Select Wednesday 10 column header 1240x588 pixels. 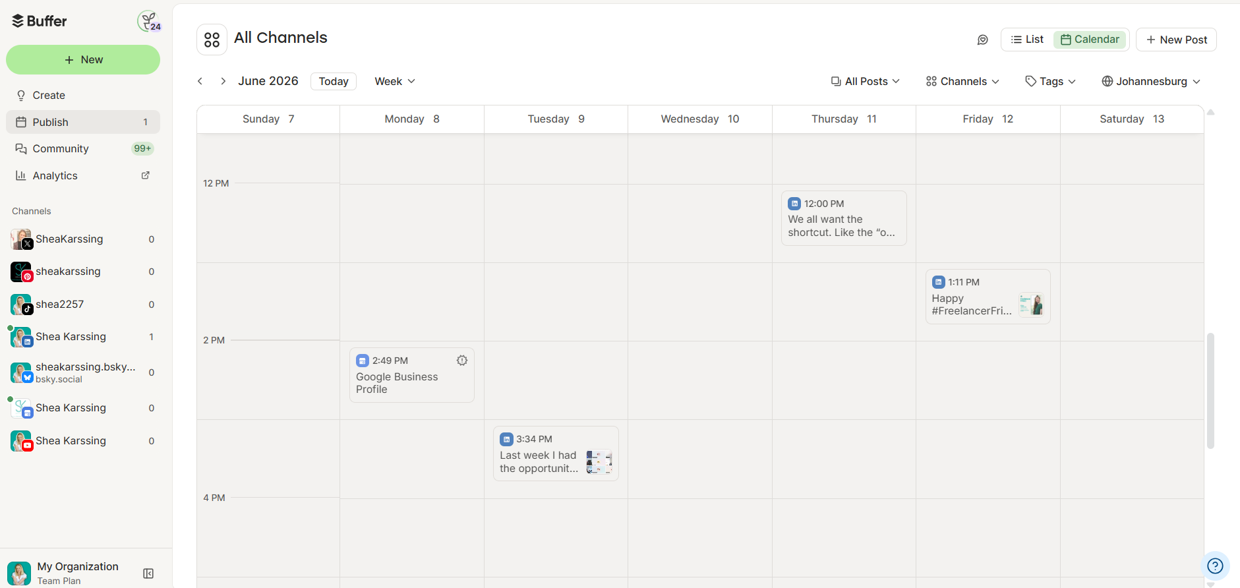click(x=700, y=119)
